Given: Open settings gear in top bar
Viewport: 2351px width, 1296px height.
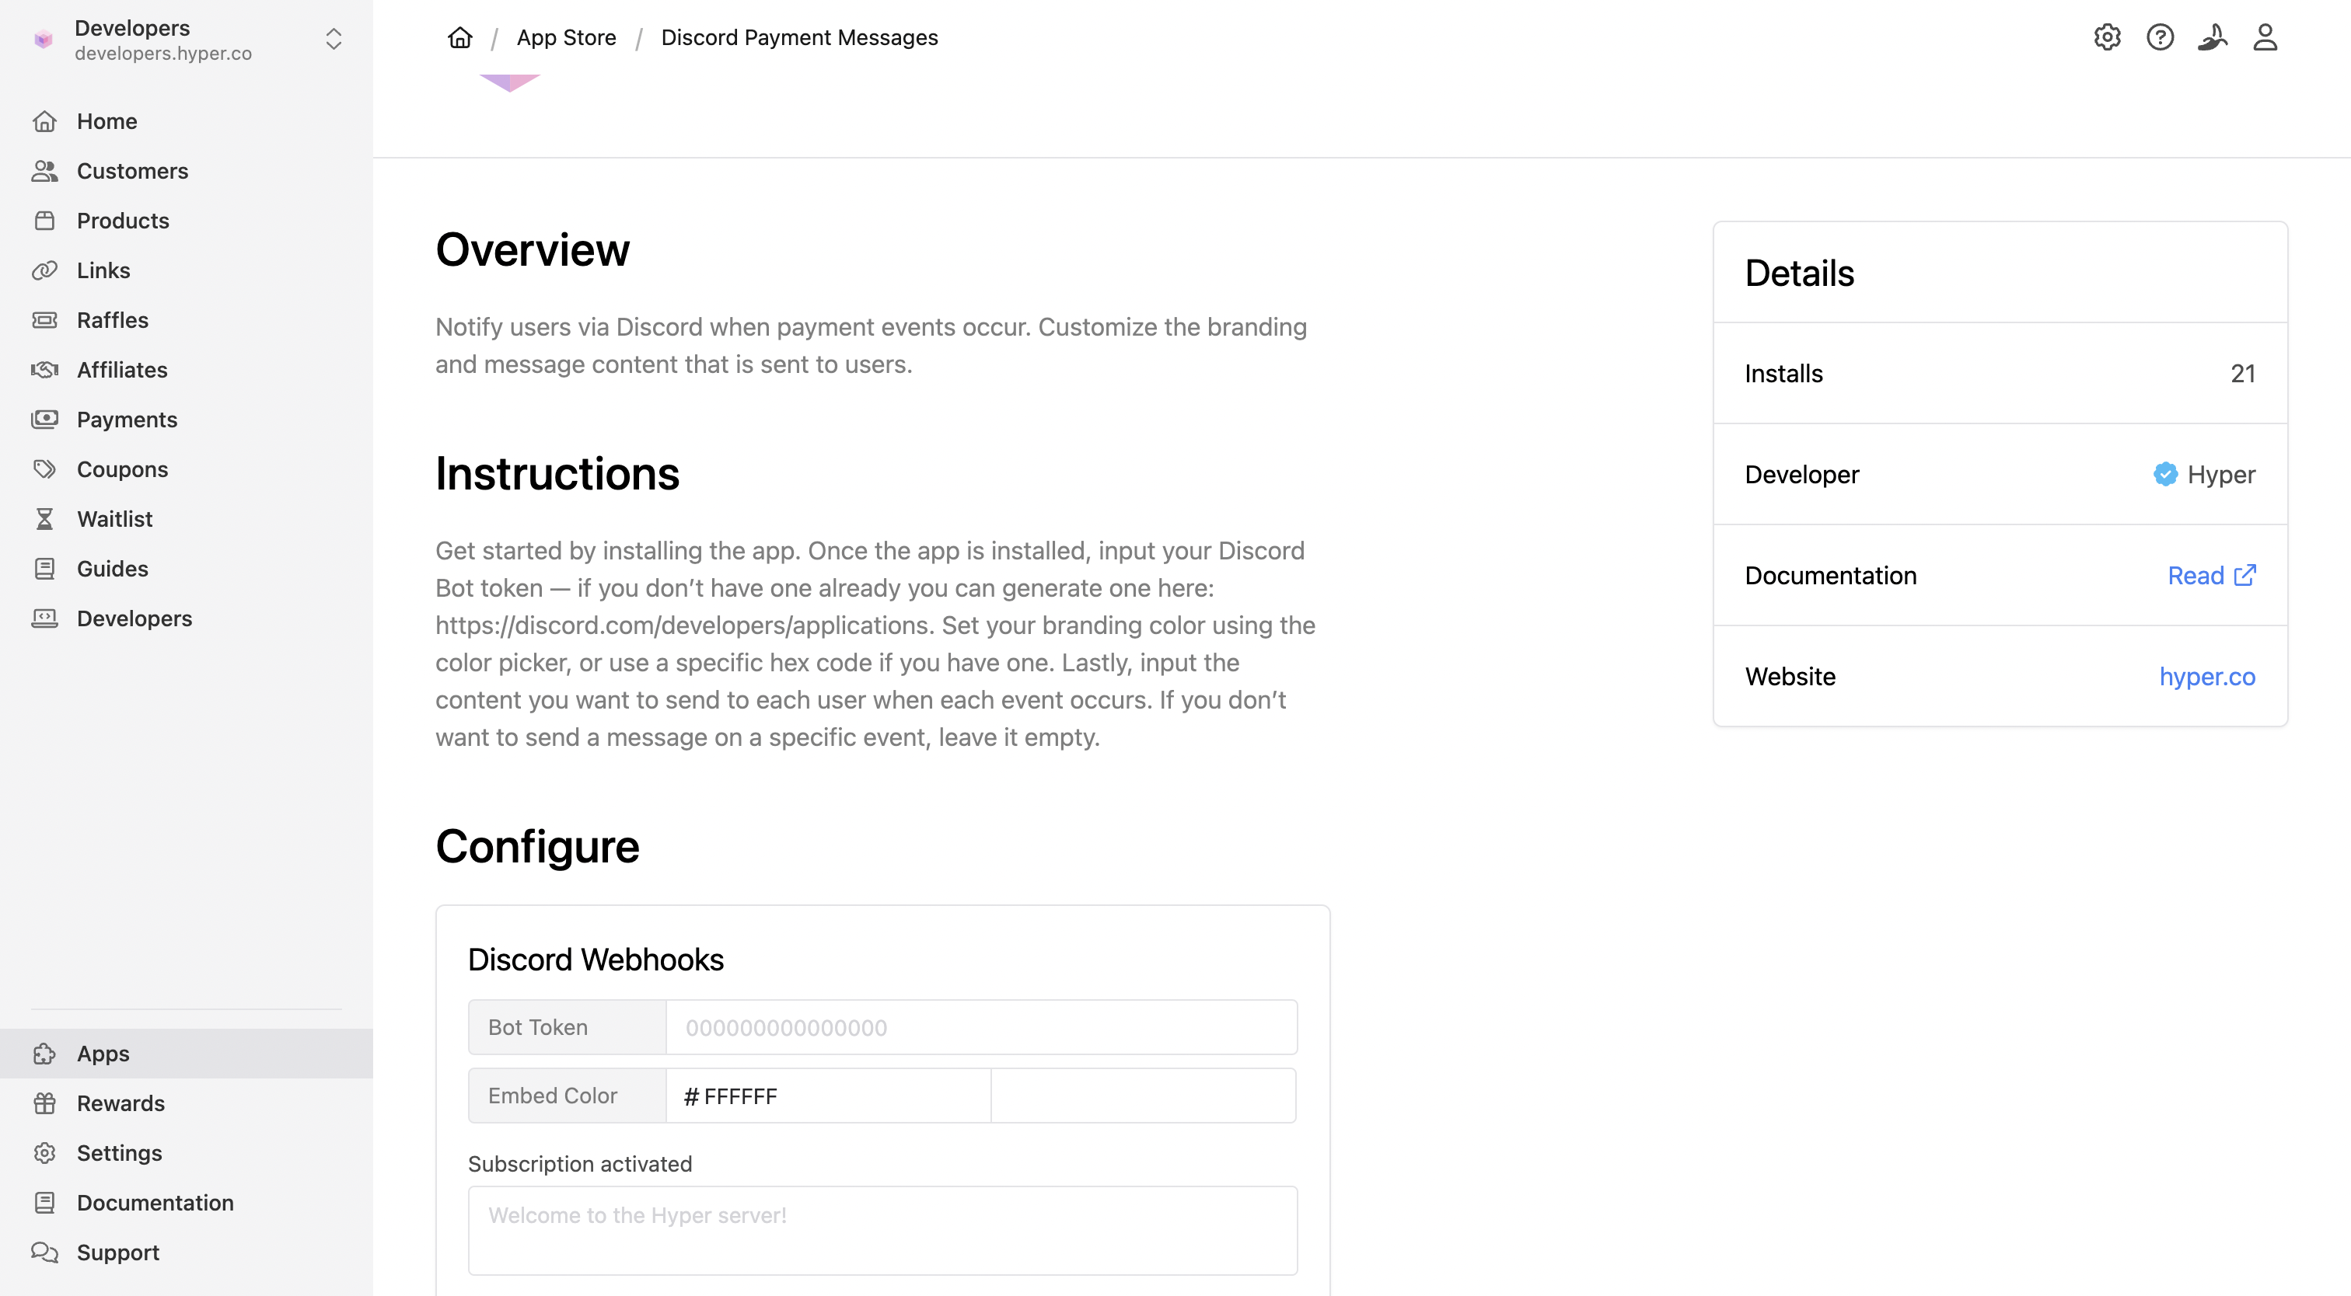Looking at the screenshot, I should (2106, 37).
